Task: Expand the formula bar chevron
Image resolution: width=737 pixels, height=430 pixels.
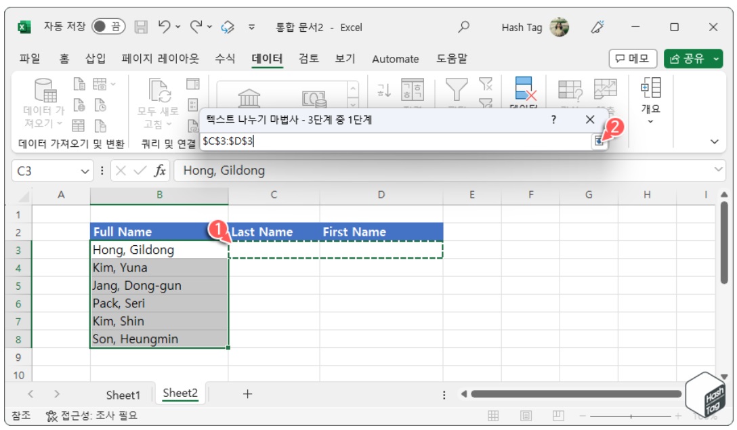Action: tap(718, 170)
